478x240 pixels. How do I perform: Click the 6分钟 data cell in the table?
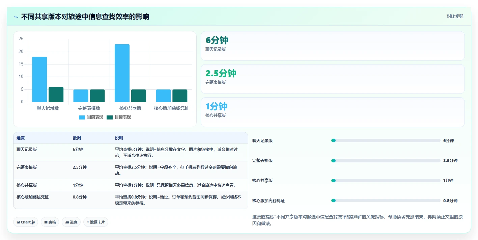point(78,150)
